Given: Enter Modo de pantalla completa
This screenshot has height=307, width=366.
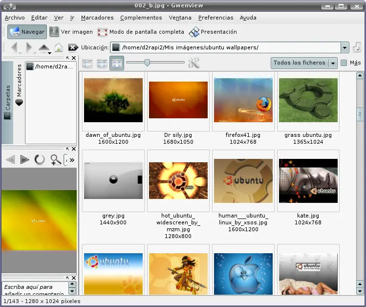Looking at the screenshot, I should coord(141,32).
